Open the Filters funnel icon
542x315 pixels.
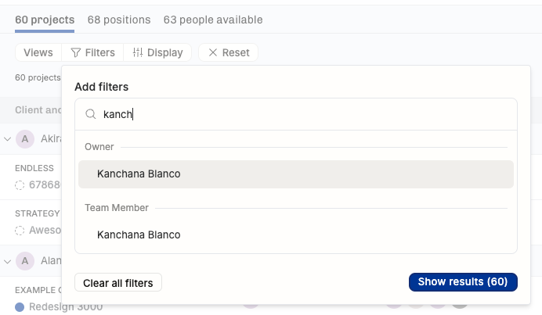76,53
